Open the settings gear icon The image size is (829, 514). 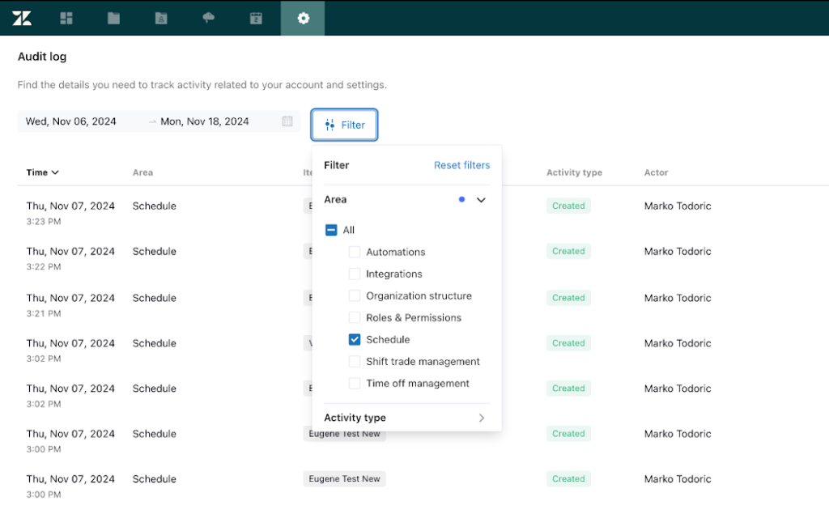click(303, 18)
